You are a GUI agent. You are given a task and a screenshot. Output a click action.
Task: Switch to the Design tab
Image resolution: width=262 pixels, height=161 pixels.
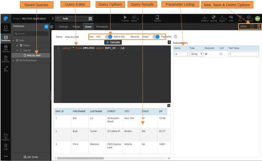click(76, 27)
